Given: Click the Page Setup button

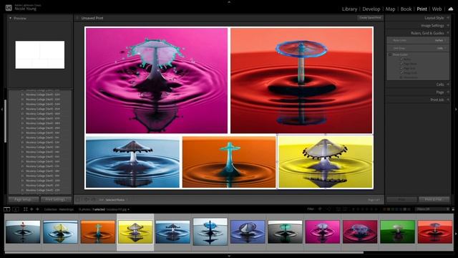Looking at the screenshot, I should coord(23,199).
